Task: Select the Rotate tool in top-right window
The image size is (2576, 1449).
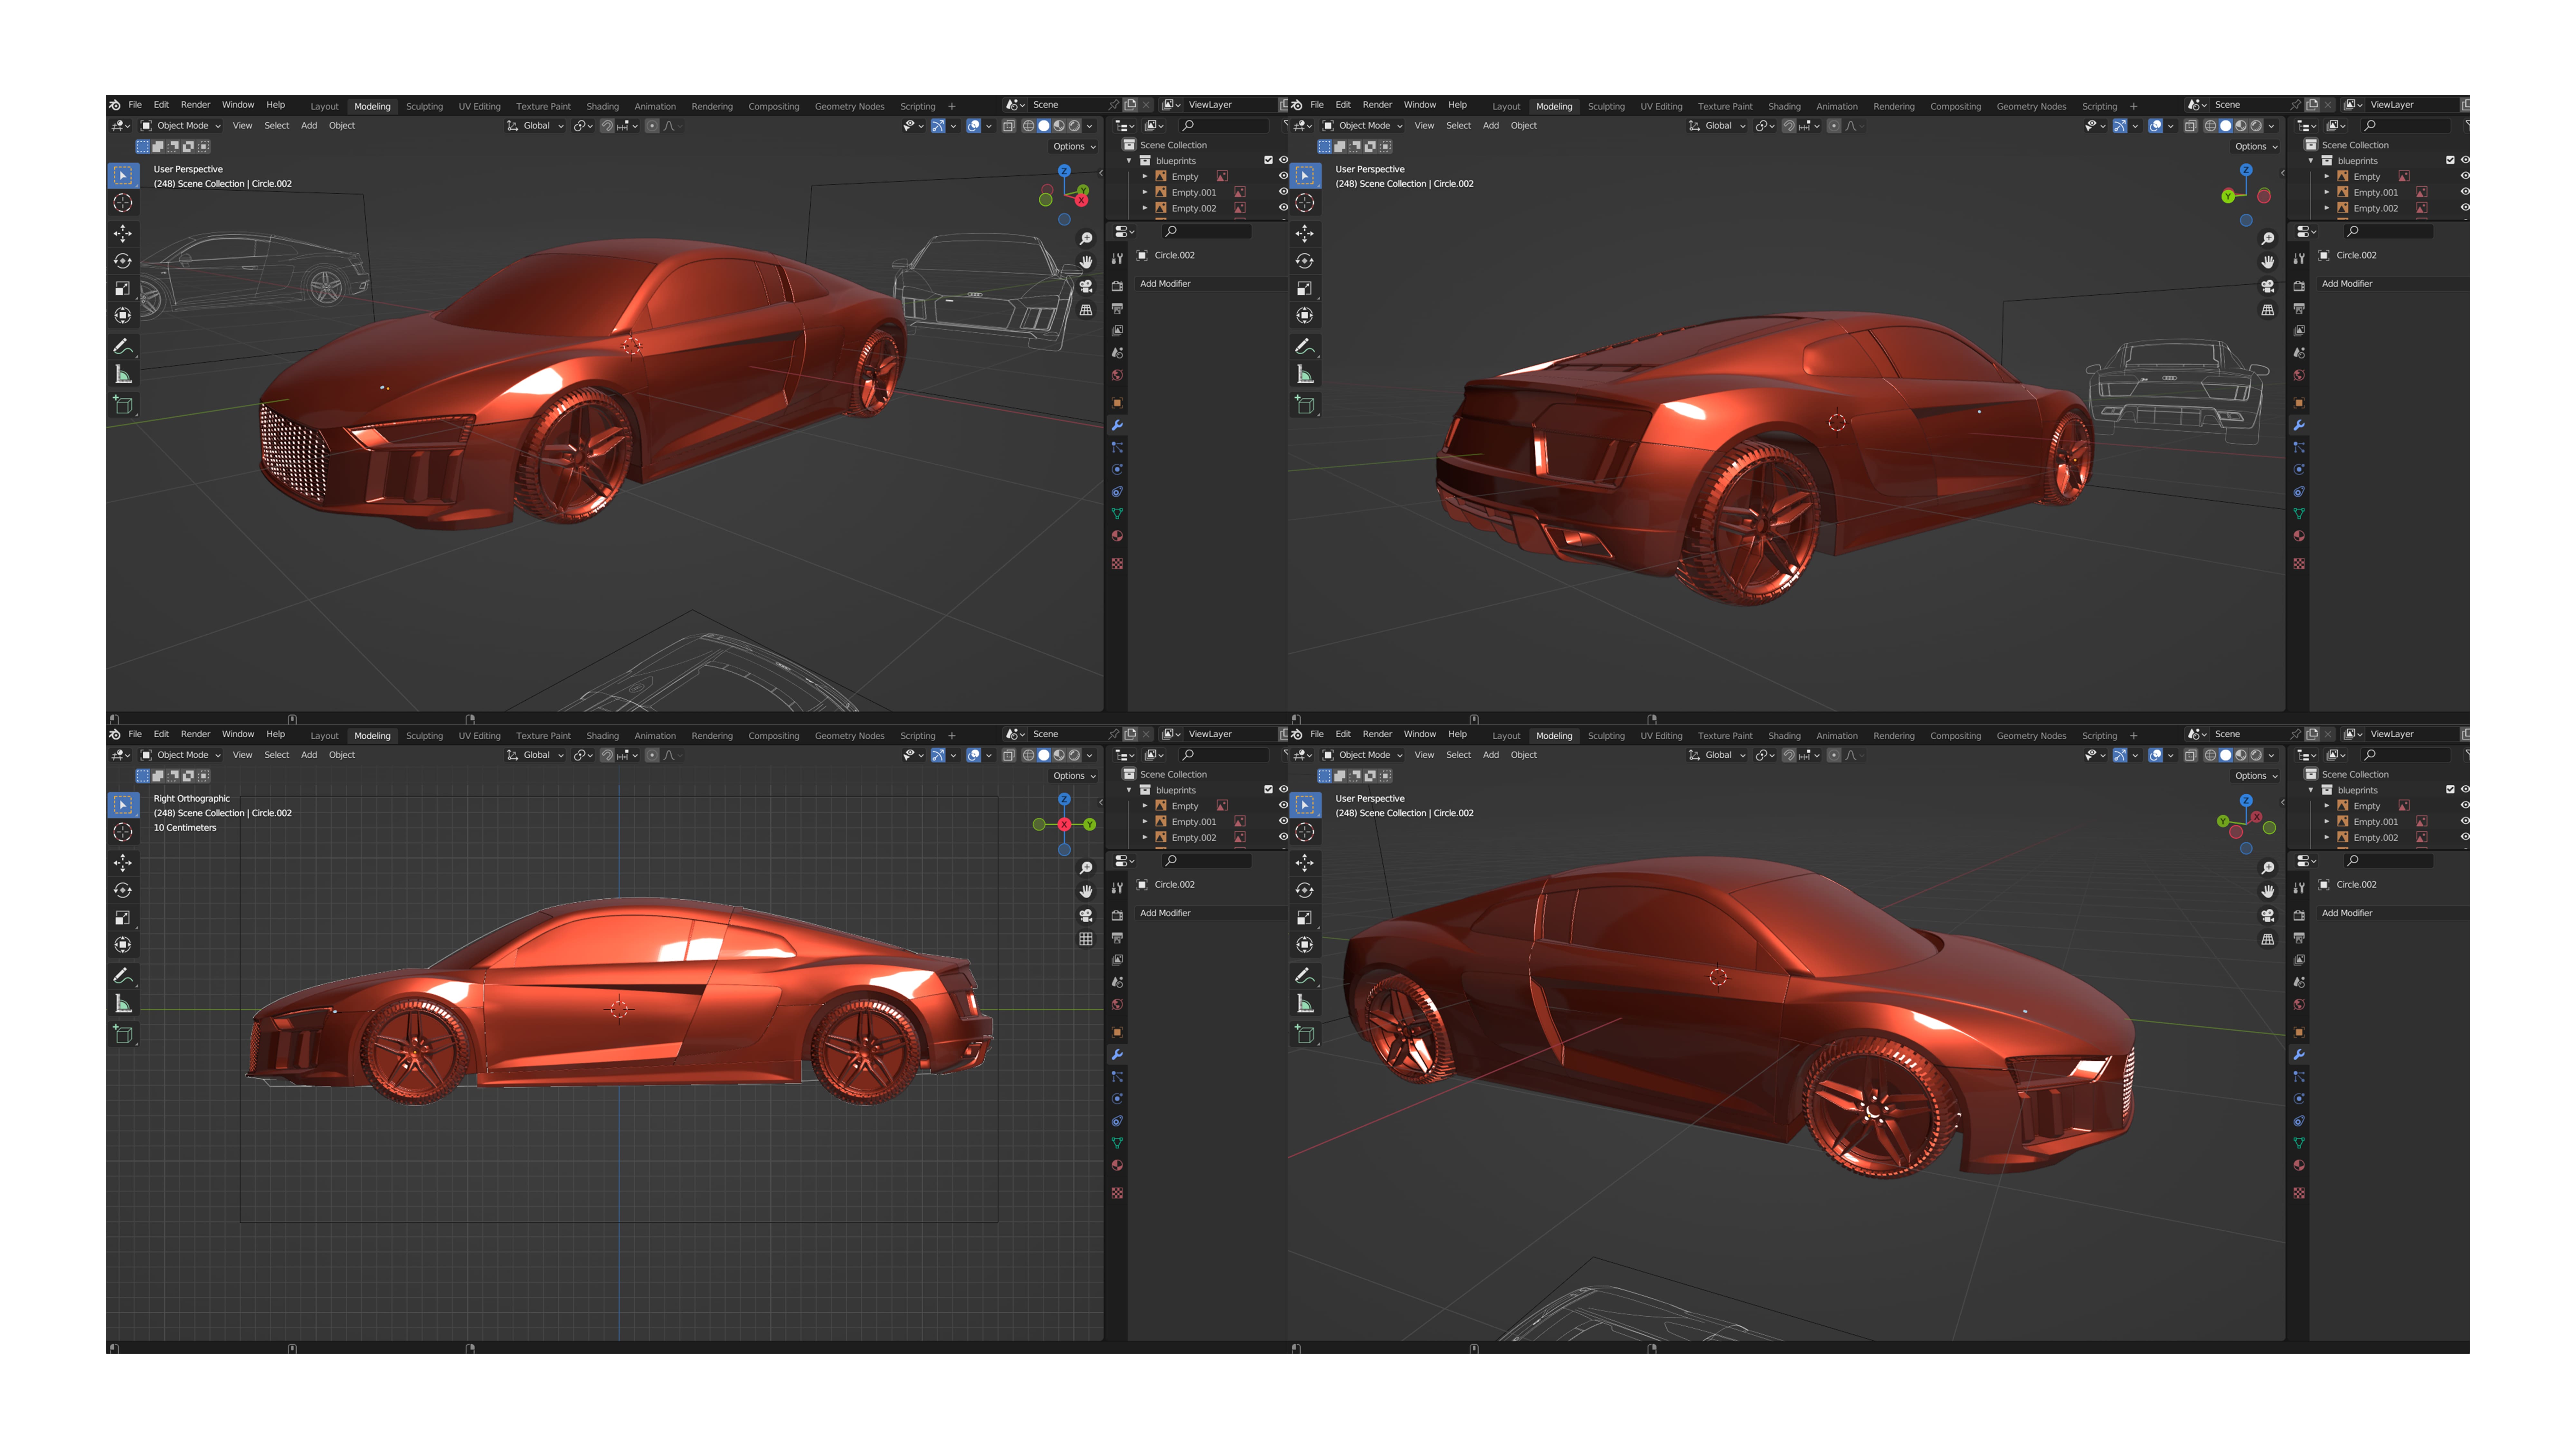Action: (x=1305, y=261)
